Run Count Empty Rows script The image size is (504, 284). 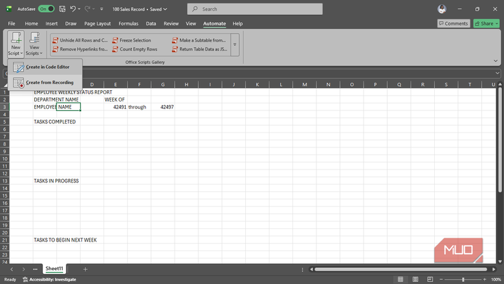pos(135,49)
